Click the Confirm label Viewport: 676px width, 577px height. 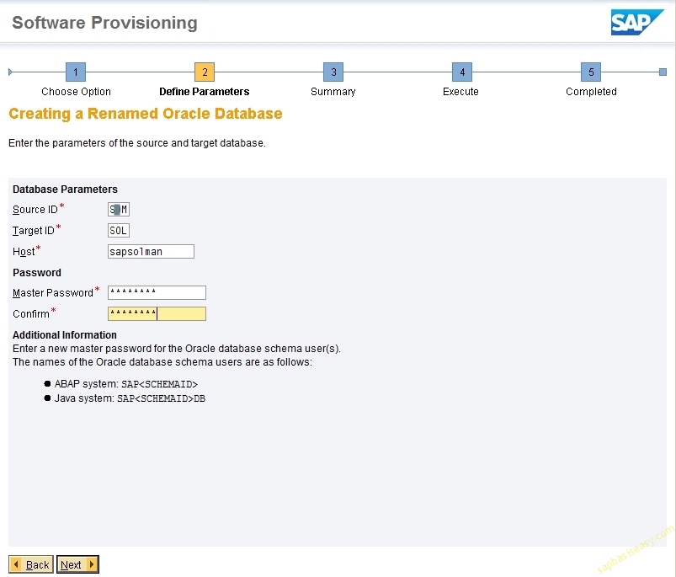(31, 314)
